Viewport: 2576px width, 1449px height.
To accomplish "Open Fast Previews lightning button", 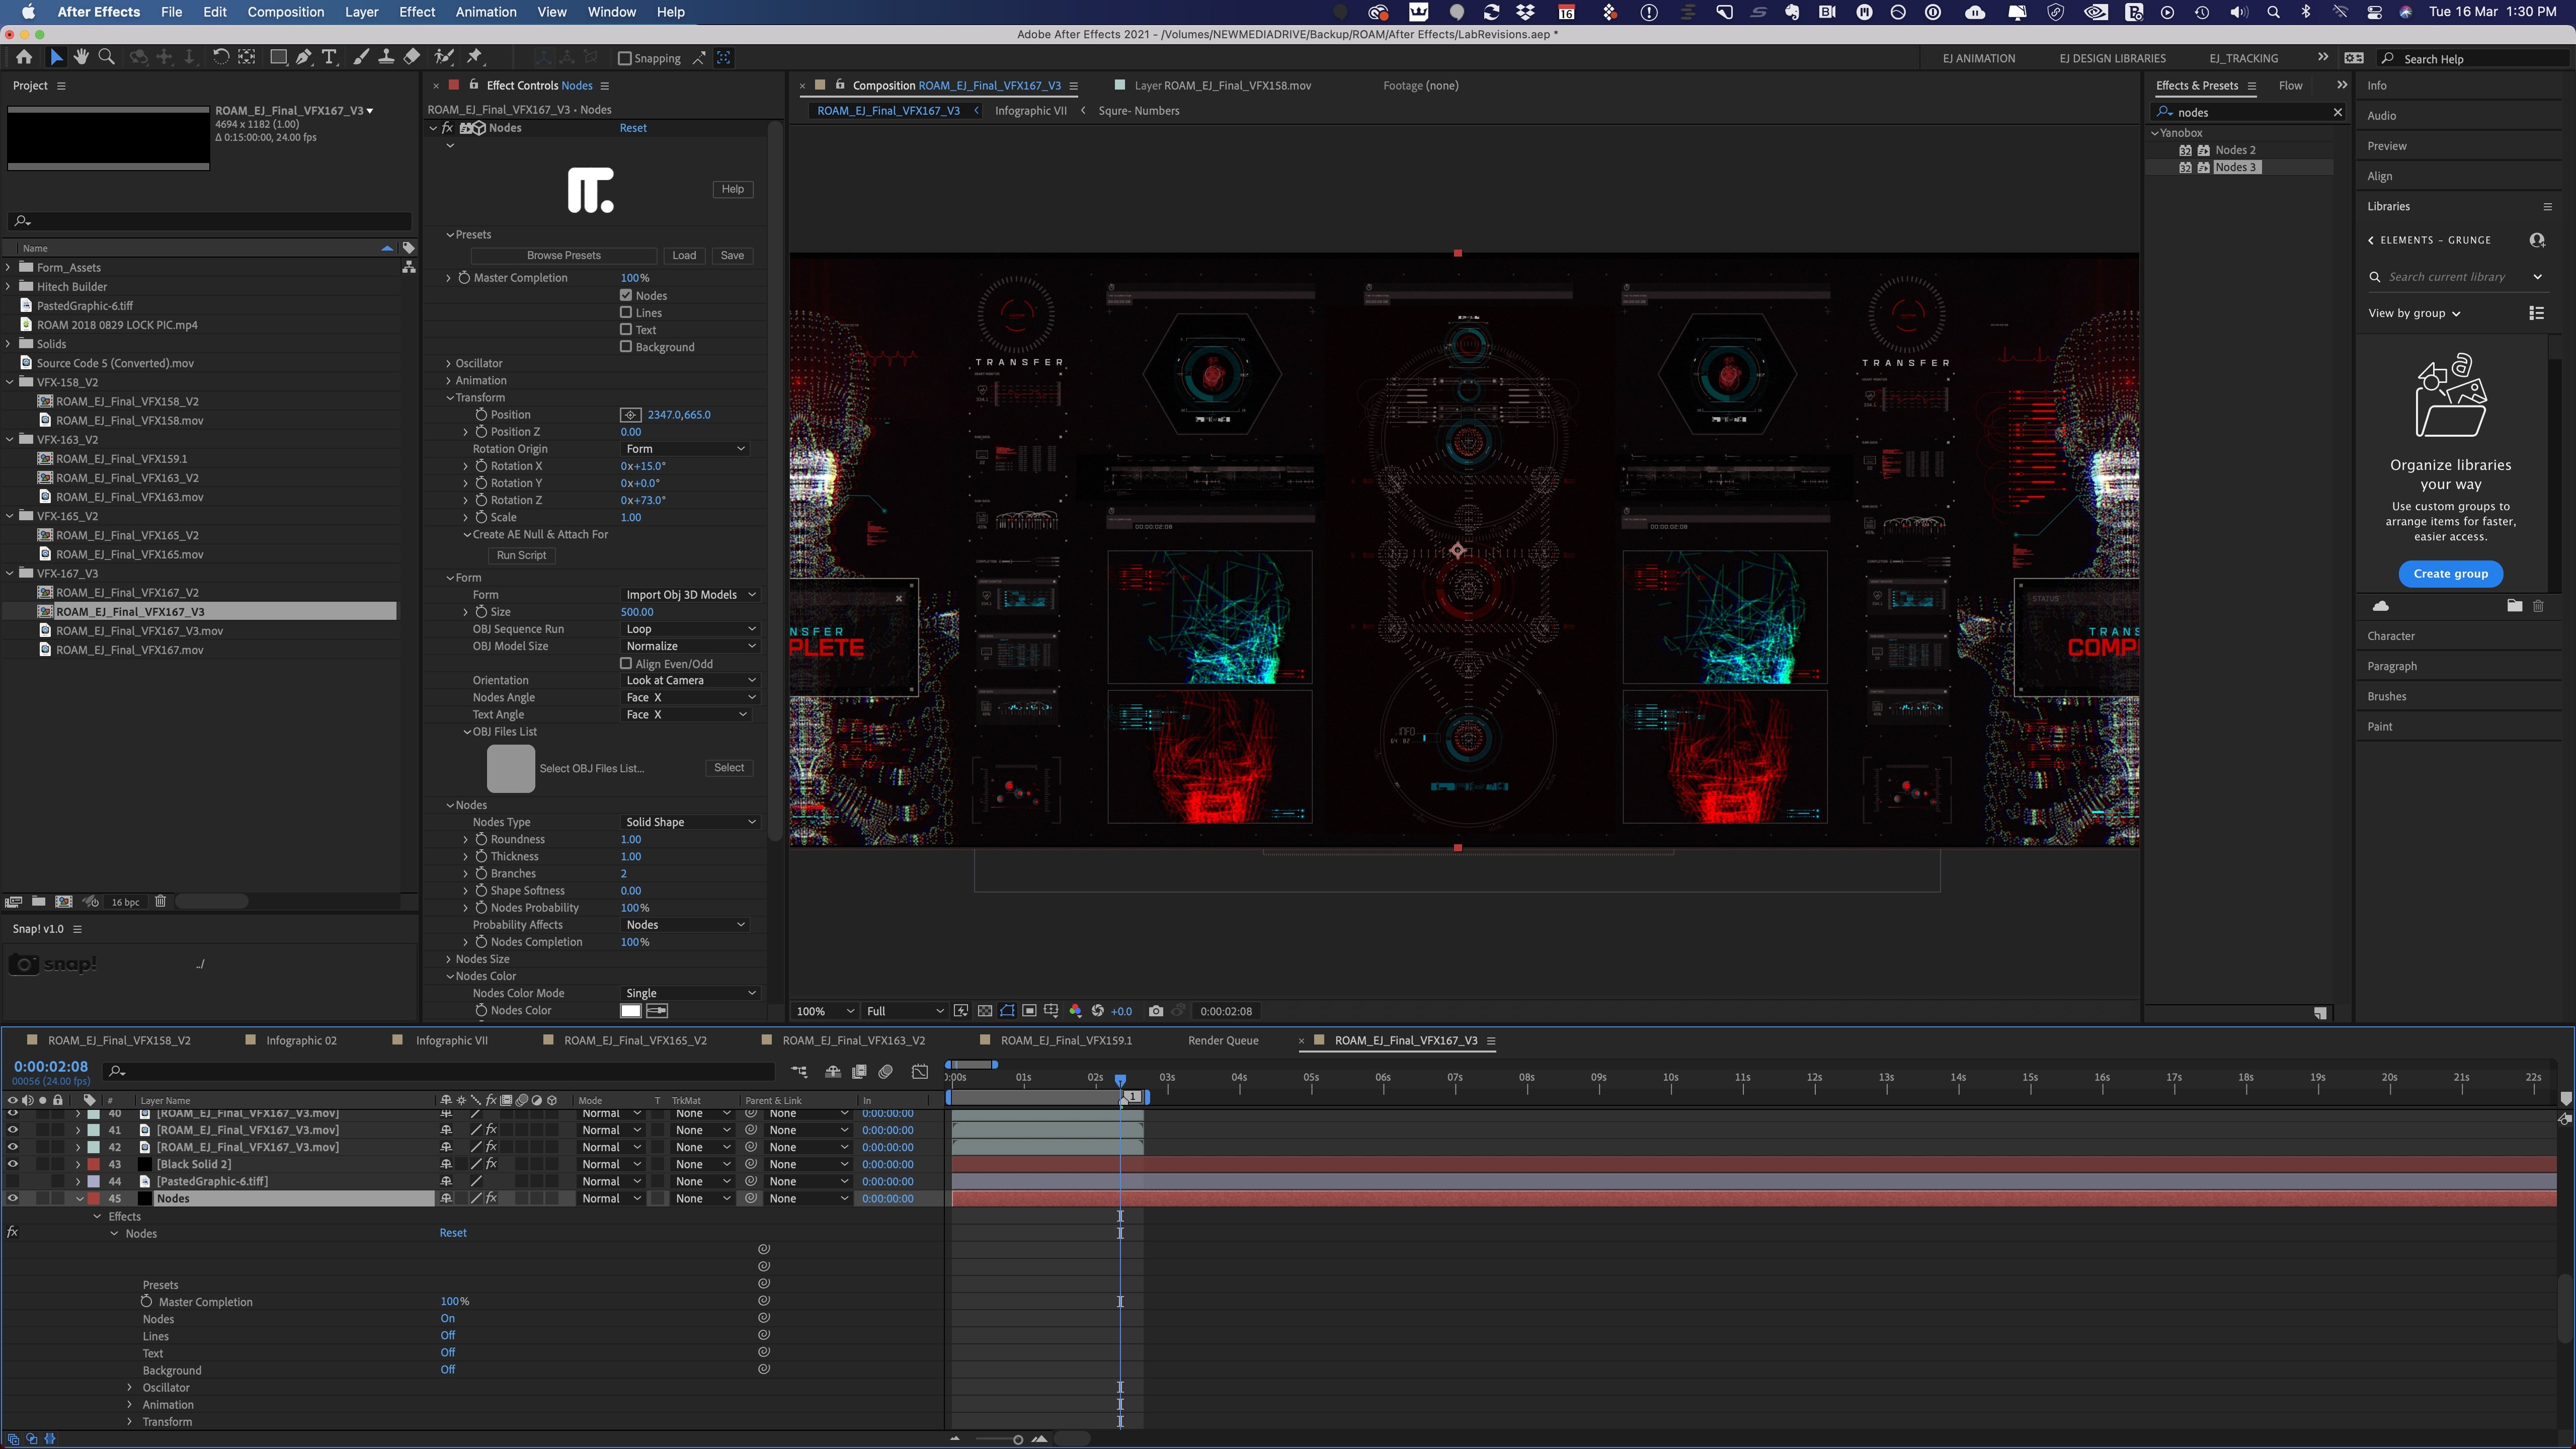I will pyautogui.click(x=961, y=1011).
